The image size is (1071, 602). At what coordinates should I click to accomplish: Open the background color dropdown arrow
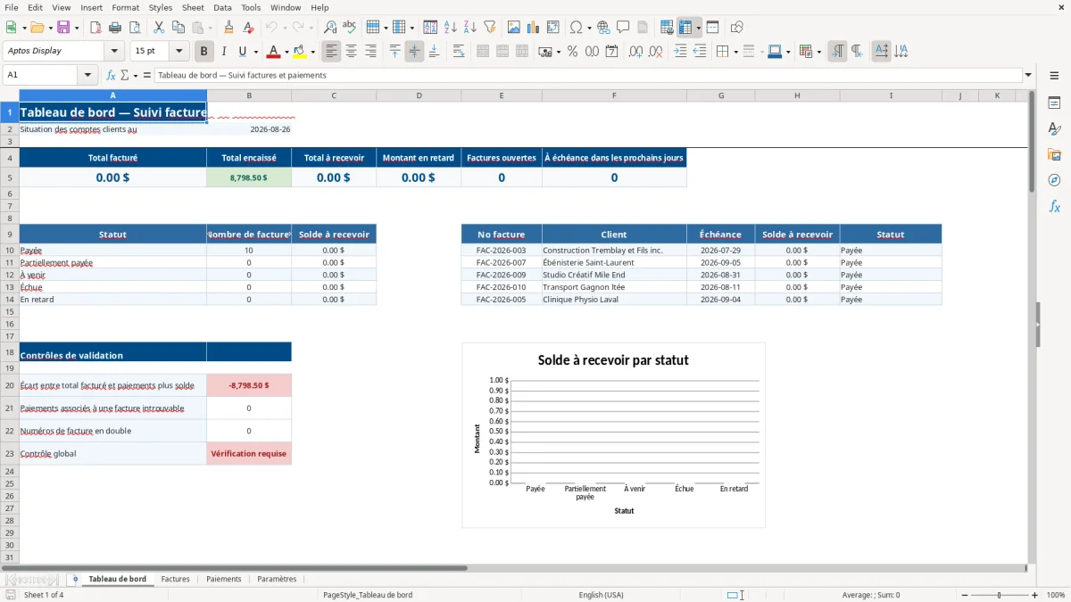pos(312,52)
